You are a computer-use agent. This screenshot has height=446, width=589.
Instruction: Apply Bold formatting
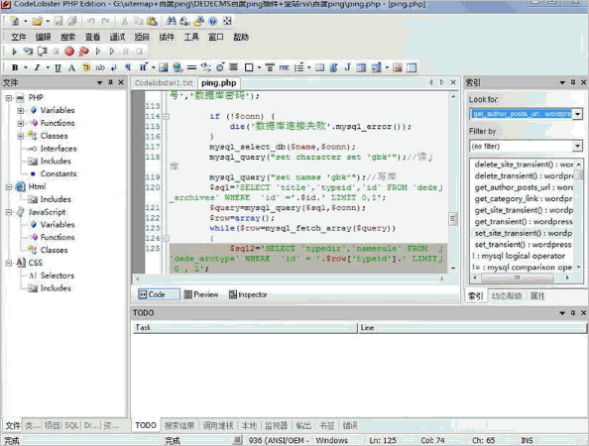coord(15,67)
